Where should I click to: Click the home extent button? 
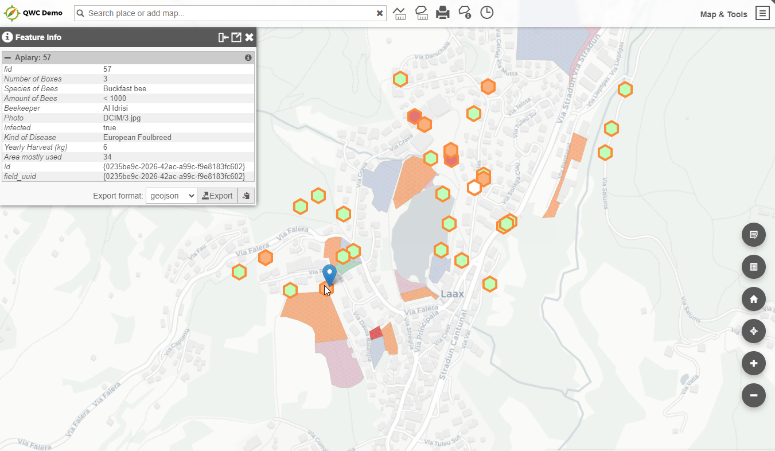(x=753, y=299)
